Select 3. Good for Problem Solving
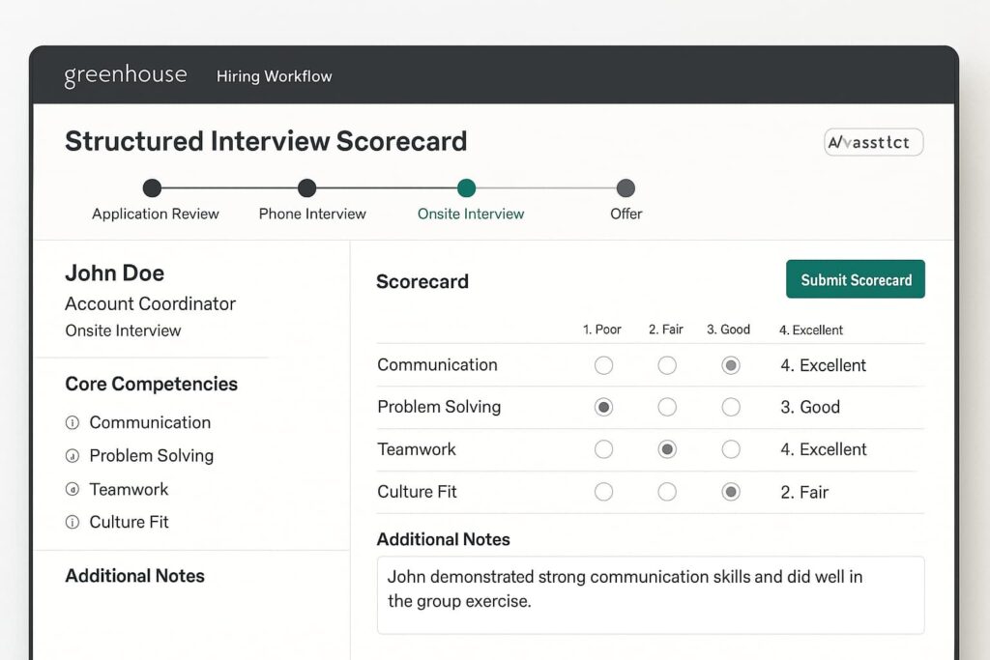The width and height of the screenshot is (990, 660). click(x=731, y=407)
